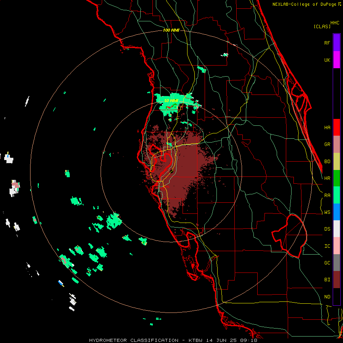Pick the dark green HR legend swatch
The image size is (343, 343).
(x=337, y=178)
